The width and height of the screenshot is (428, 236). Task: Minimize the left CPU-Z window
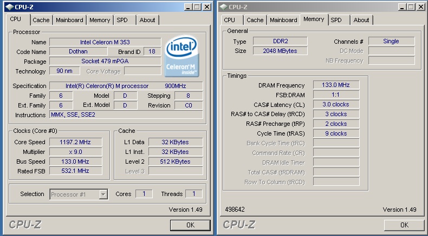(188, 7)
